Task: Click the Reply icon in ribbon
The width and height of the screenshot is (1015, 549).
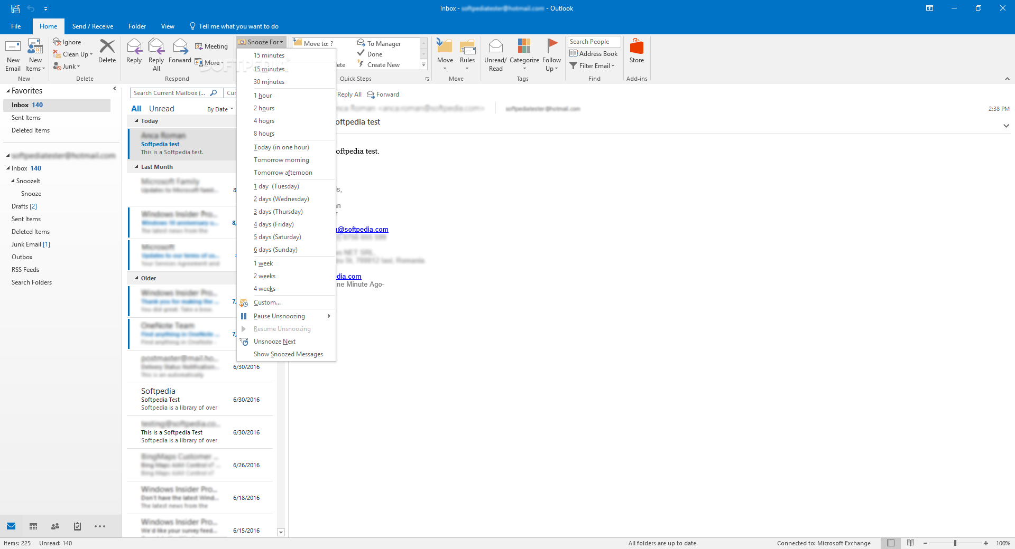Action: tap(134, 46)
